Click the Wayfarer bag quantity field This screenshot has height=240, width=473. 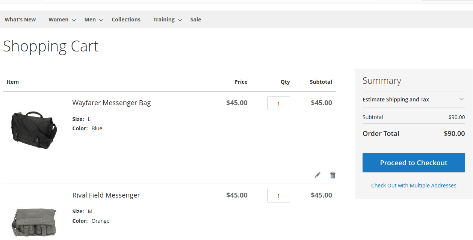click(x=278, y=103)
